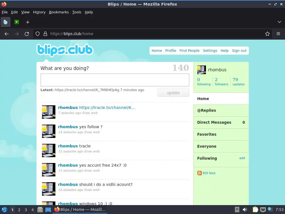Viewport: 285px width, 214px height.
Task: View the 79 updates count
Action: pos(239,82)
